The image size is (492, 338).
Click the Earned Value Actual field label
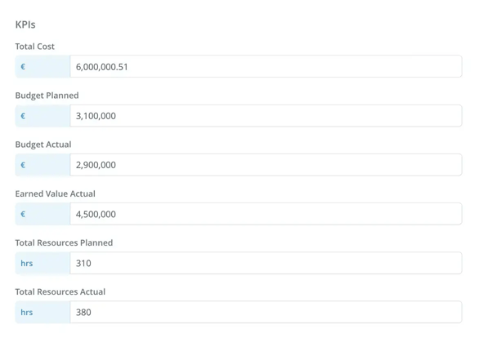[x=56, y=193]
